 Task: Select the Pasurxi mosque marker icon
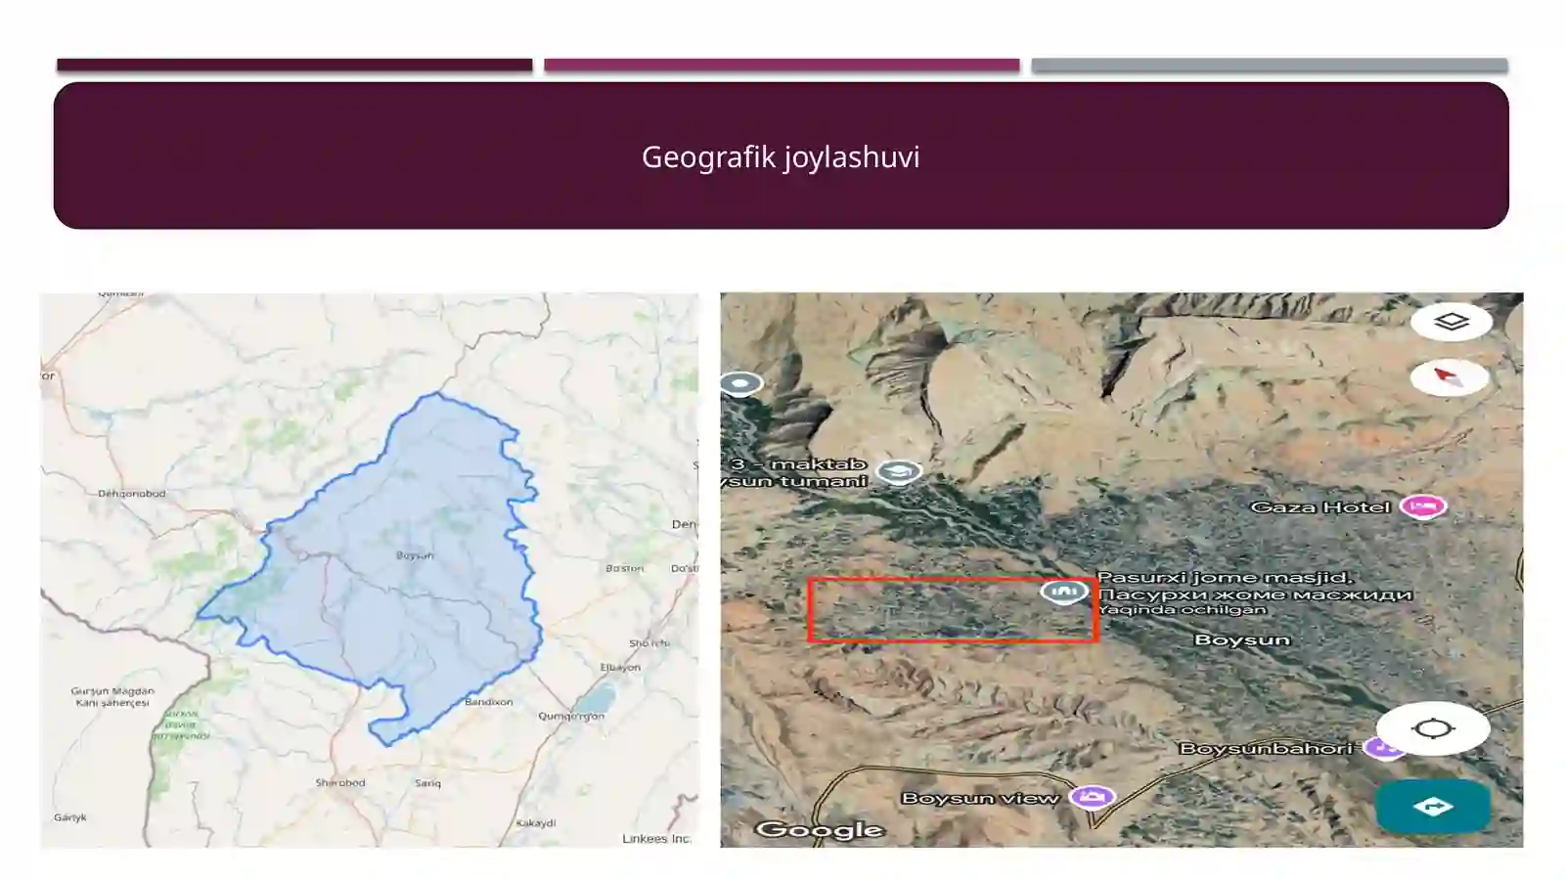click(x=1064, y=592)
